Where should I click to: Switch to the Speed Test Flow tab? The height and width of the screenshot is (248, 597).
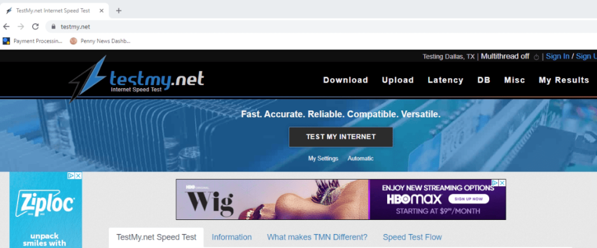[412, 237]
